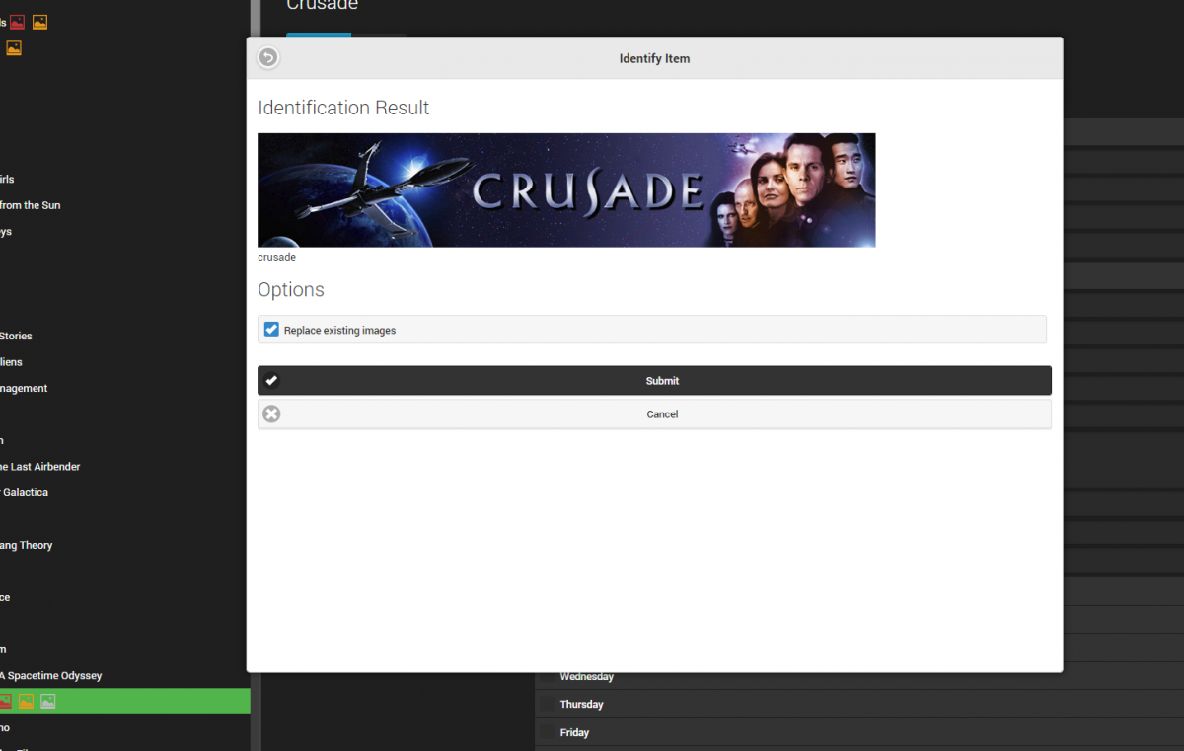Viewport: 1184px width, 751px height.
Task: Tick the Wednesday checkbox behind dialog
Action: (x=547, y=677)
